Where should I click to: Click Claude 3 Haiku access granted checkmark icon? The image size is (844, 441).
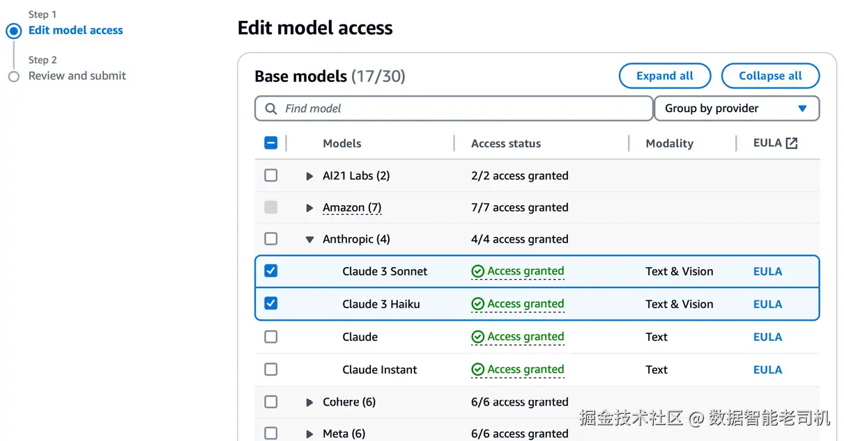click(x=477, y=304)
